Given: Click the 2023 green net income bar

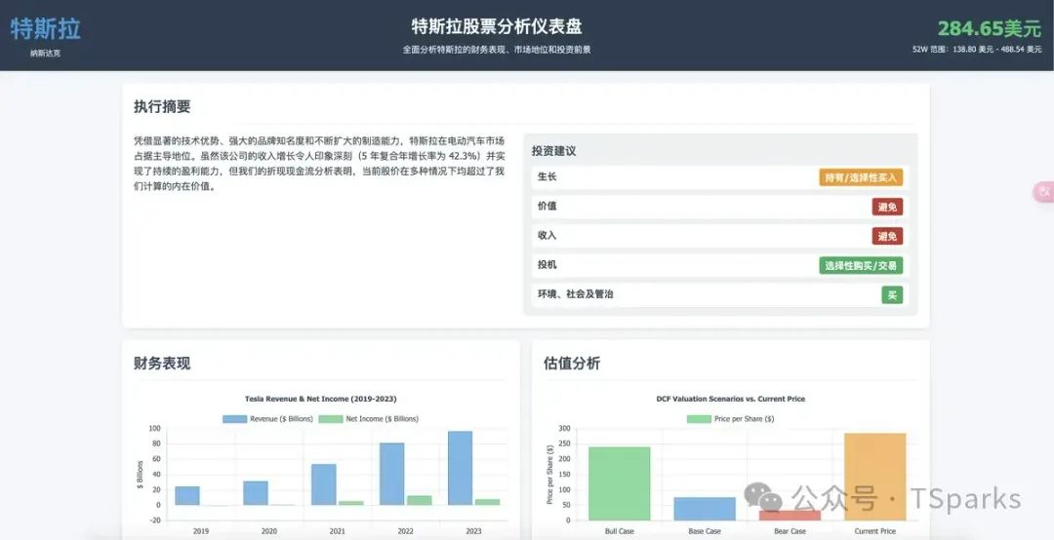Looking at the screenshot, I should coord(487,502).
